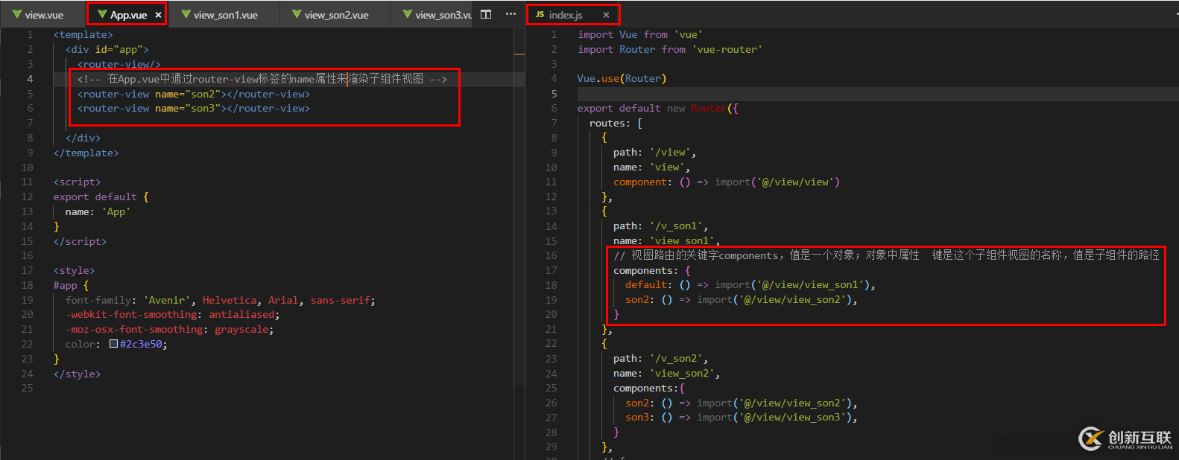This screenshot has height=460, width=1179.
Task: Click the Vue icon on view_son2.vue tab
Action: [297, 14]
